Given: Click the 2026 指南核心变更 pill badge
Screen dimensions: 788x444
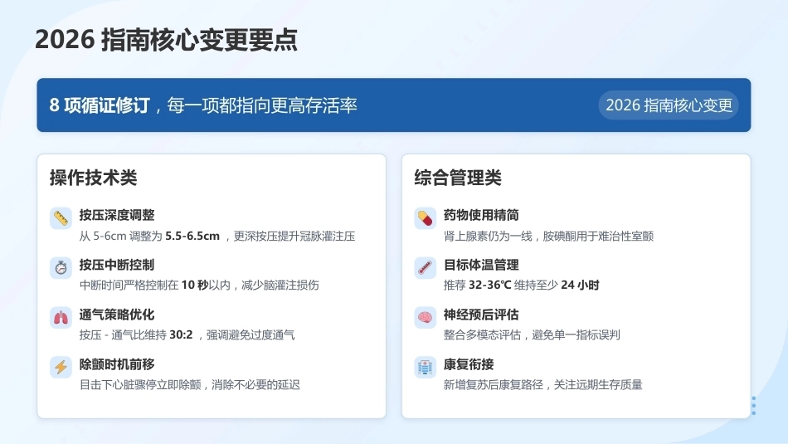Looking at the screenshot, I should tap(669, 105).
